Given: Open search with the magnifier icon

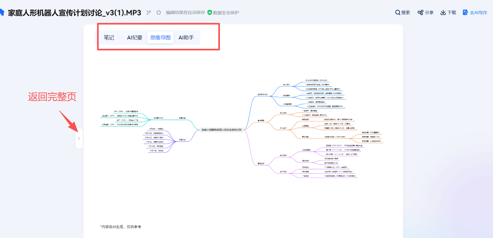Looking at the screenshot, I should 398,13.
